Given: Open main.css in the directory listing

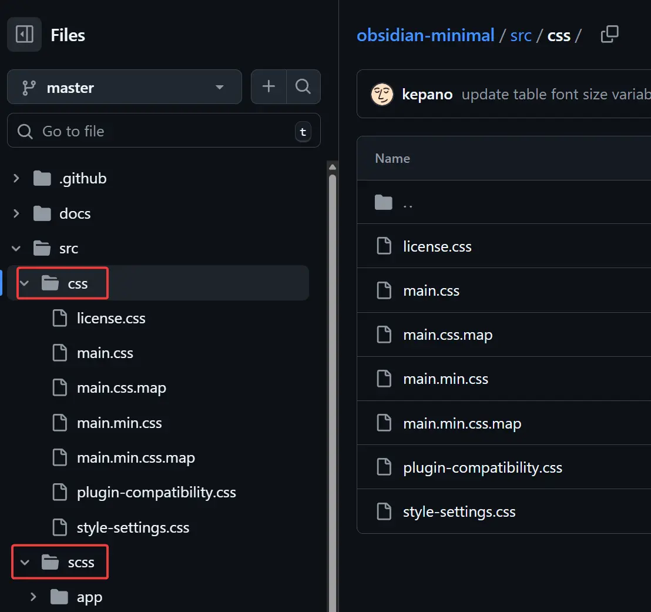Looking at the screenshot, I should 431,291.
